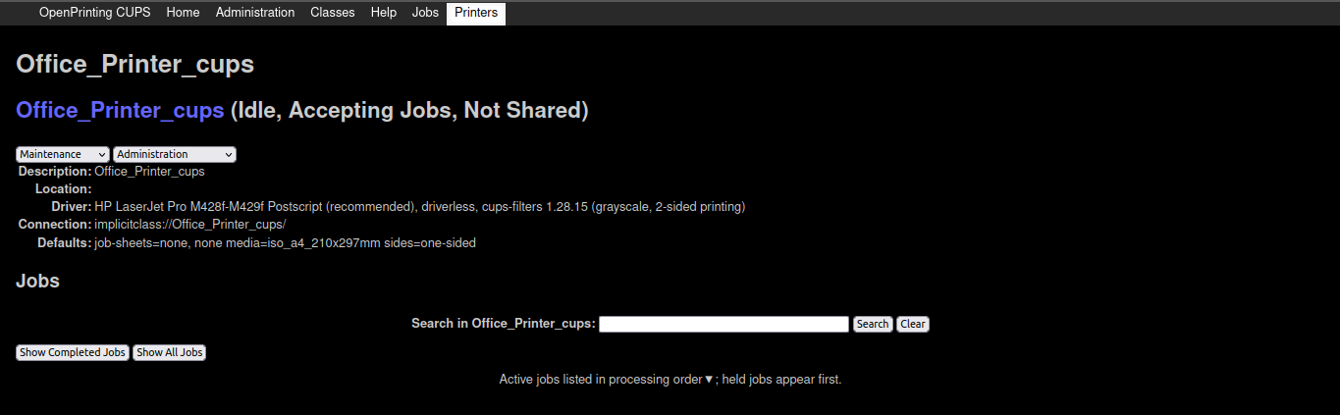Open the OpenPrinting CUPS link
Image resolution: width=1340 pixels, height=415 pixels.
tap(94, 13)
